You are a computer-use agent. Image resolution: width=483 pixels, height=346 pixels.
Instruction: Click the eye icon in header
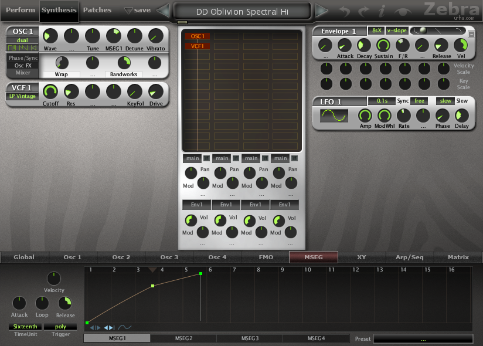[x=403, y=12]
